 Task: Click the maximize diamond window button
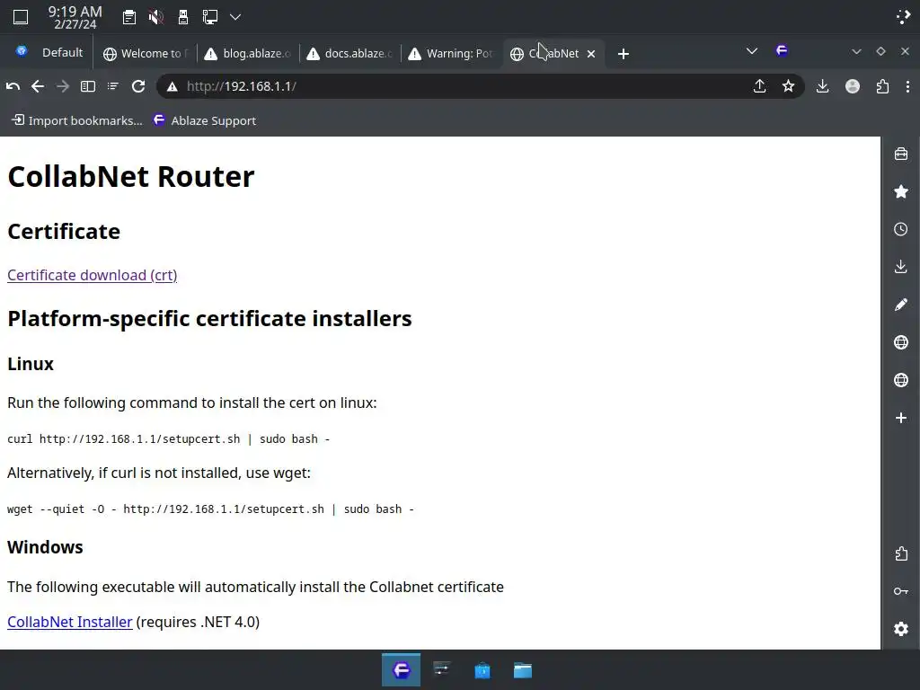tap(880, 51)
